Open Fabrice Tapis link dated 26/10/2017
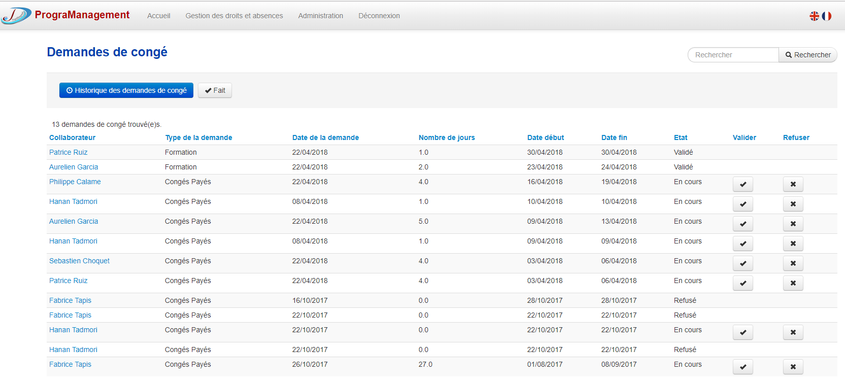This screenshot has width=845, height=383. coord(70,364)
